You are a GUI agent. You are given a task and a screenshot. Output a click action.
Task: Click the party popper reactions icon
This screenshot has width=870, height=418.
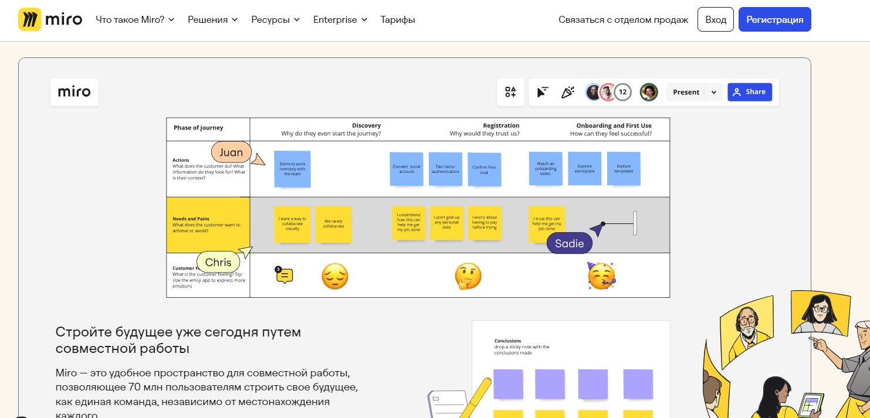point(567,92)
